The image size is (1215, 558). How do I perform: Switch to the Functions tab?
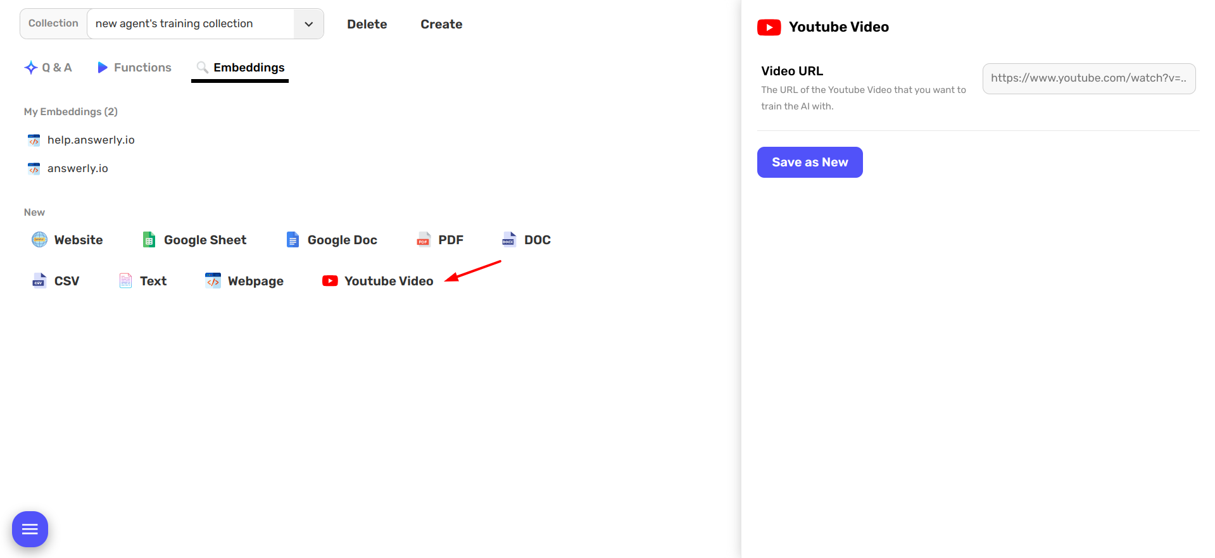pos(134,68)
